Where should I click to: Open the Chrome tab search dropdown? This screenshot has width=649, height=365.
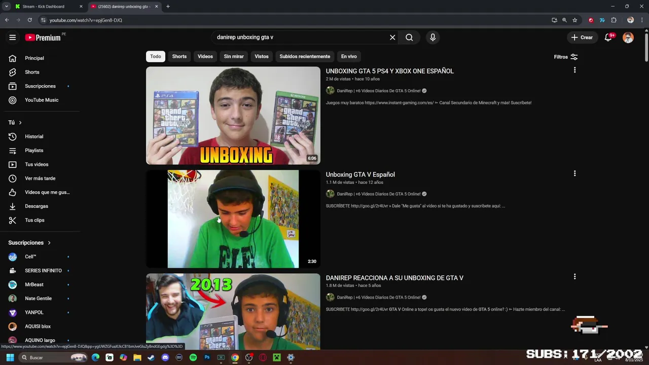click(6, 7)
